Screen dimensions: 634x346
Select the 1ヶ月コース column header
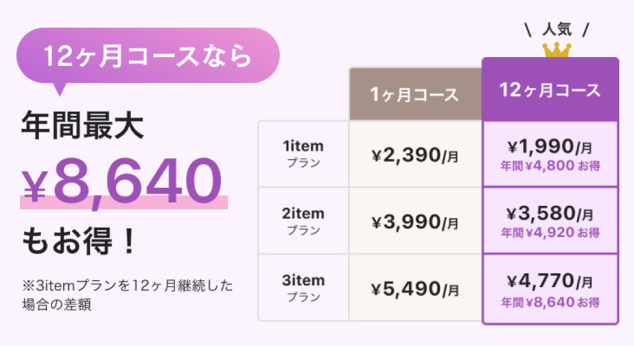click(x=415, y=95)
